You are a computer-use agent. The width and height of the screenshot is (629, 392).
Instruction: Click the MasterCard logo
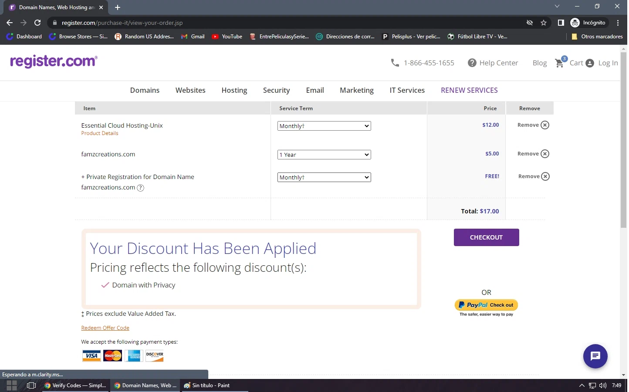pyautogui.click(x=113, y=356)
